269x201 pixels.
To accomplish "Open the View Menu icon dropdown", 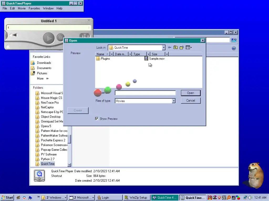I will 189,47.
